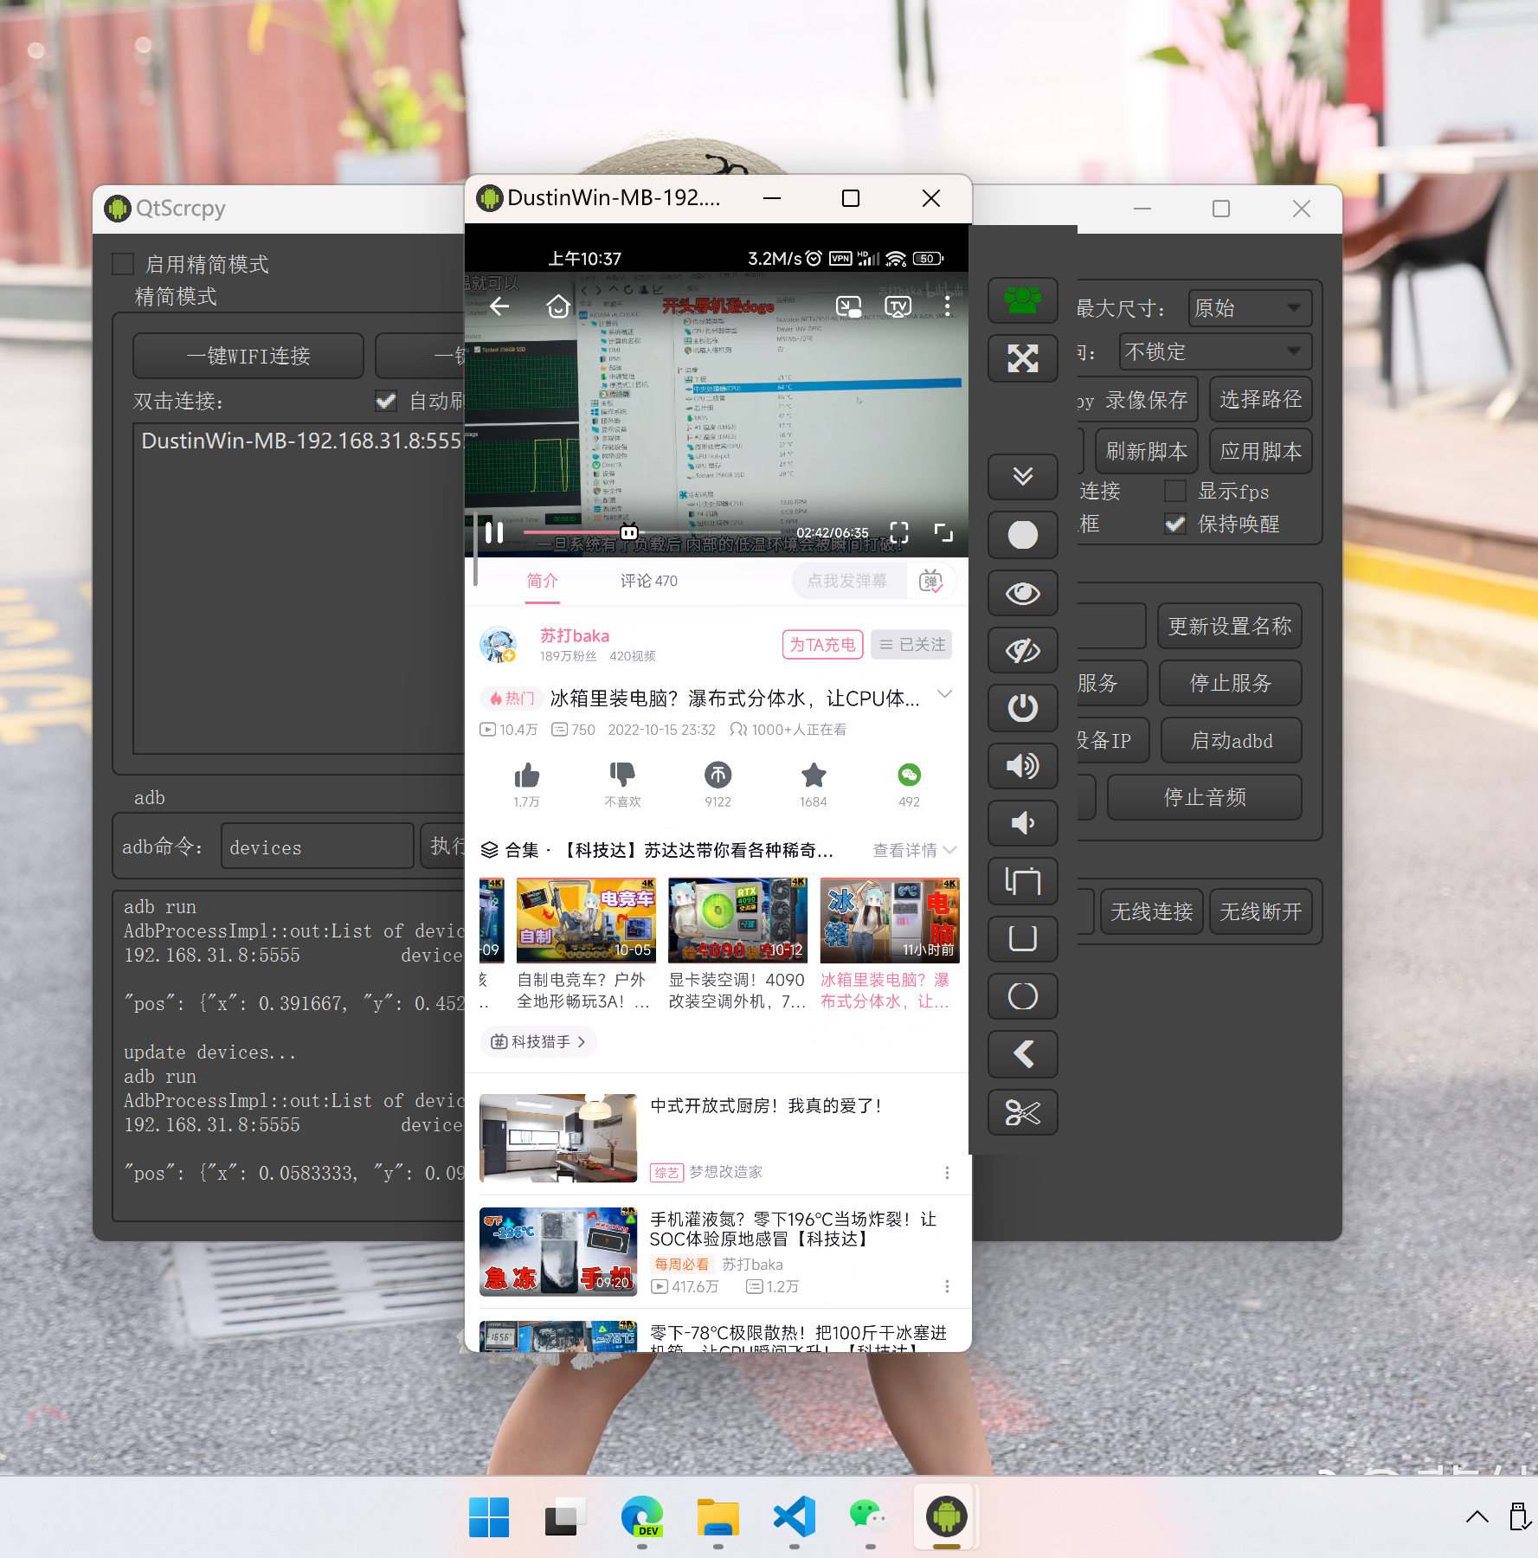Raise device volume with volume-up icon

point(1023,766)
